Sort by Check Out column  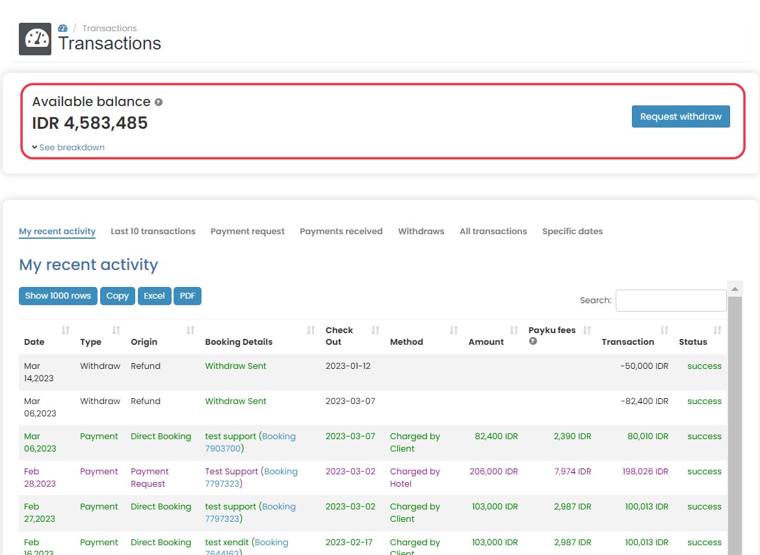[376, 331]
